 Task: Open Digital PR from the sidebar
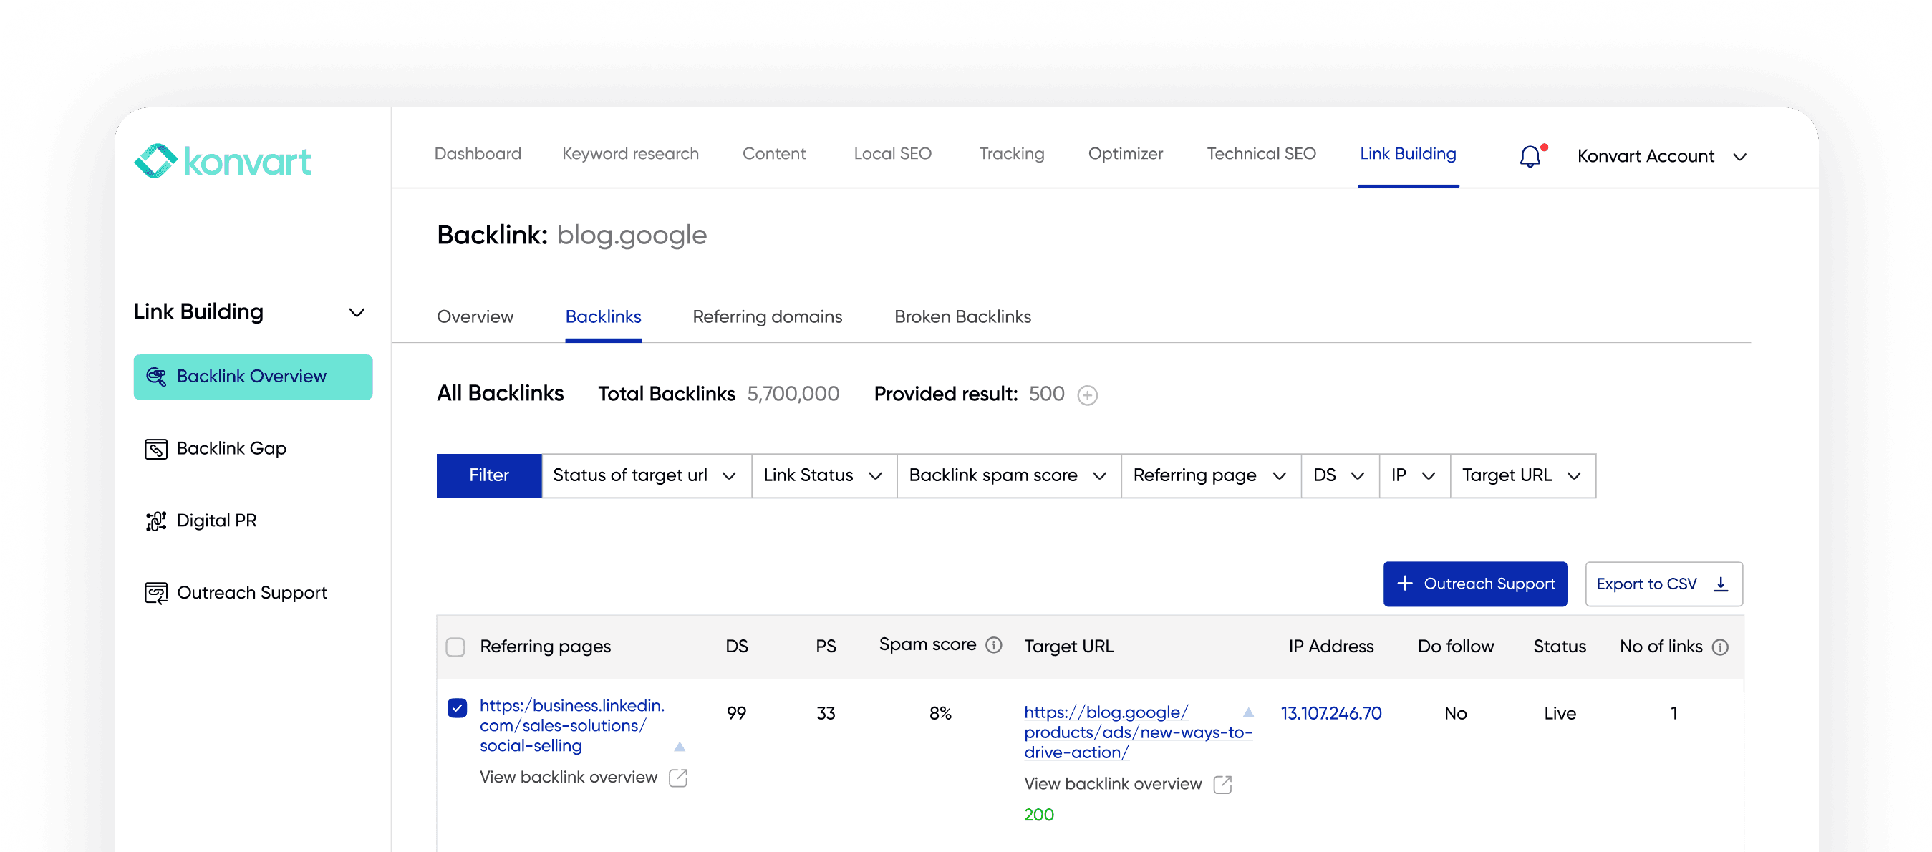[x=217, y=520]
